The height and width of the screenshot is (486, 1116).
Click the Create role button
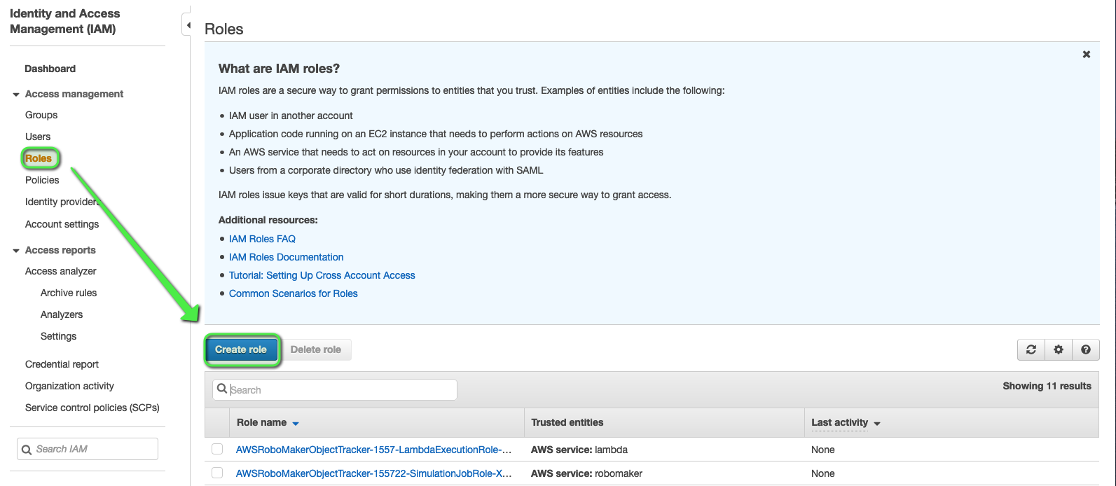pyautogui.click(x=241, y=349)
